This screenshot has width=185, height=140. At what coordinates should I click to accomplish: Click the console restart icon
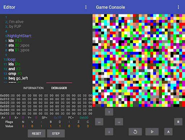[135, 132]
